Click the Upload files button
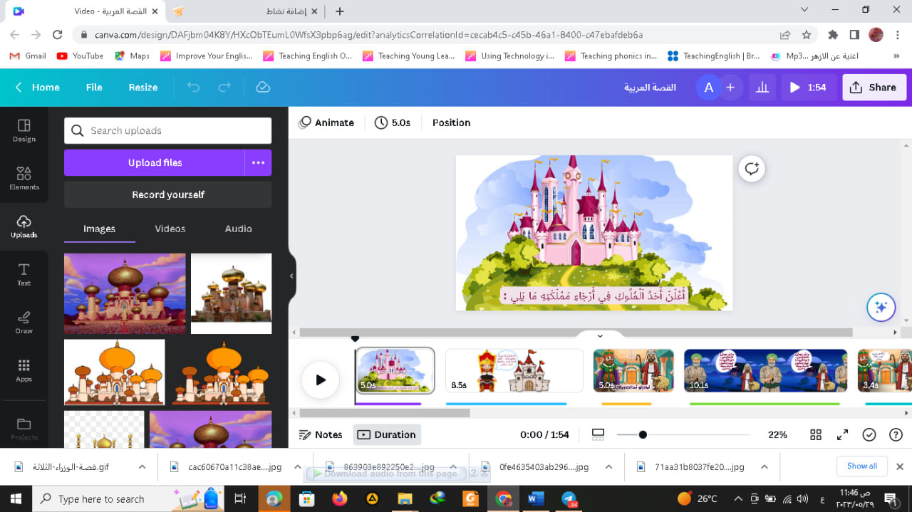The image size is (912, 512). tap(155, 162)
